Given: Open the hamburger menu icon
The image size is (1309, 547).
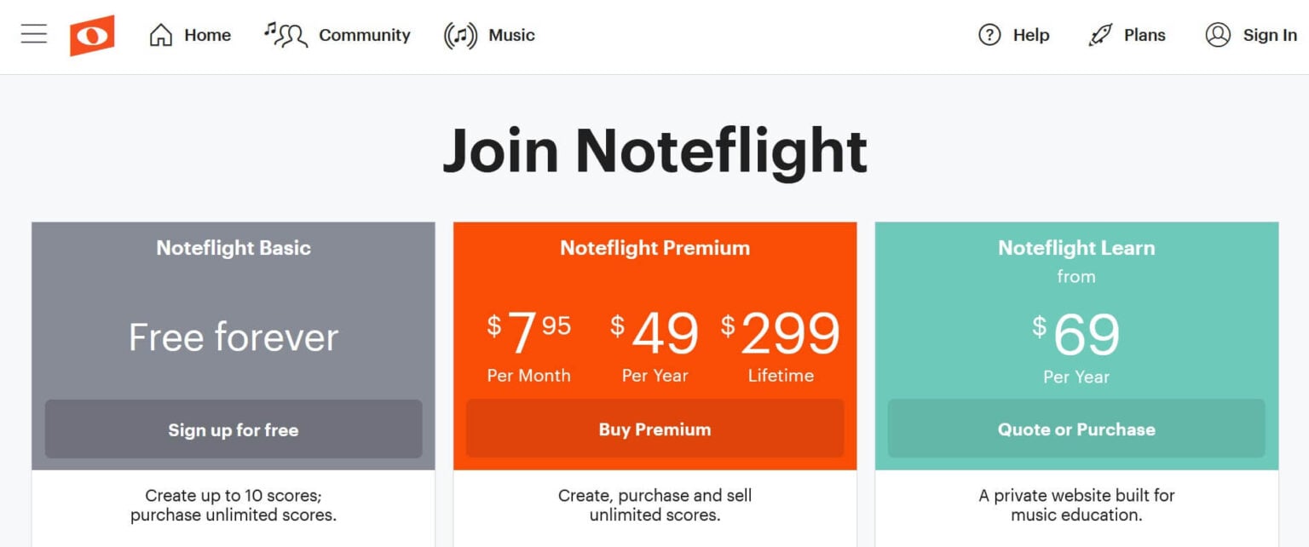Looking at the screenshot, I should (34, 34).
